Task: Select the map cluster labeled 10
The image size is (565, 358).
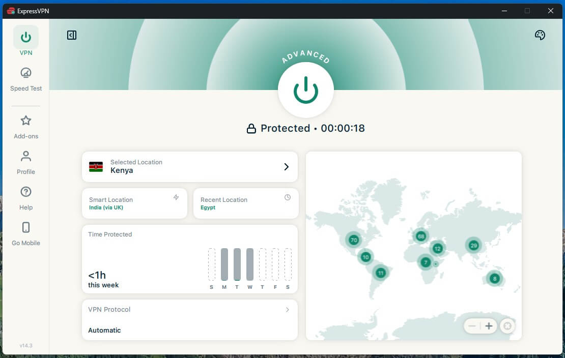Action: click(365, 257)
